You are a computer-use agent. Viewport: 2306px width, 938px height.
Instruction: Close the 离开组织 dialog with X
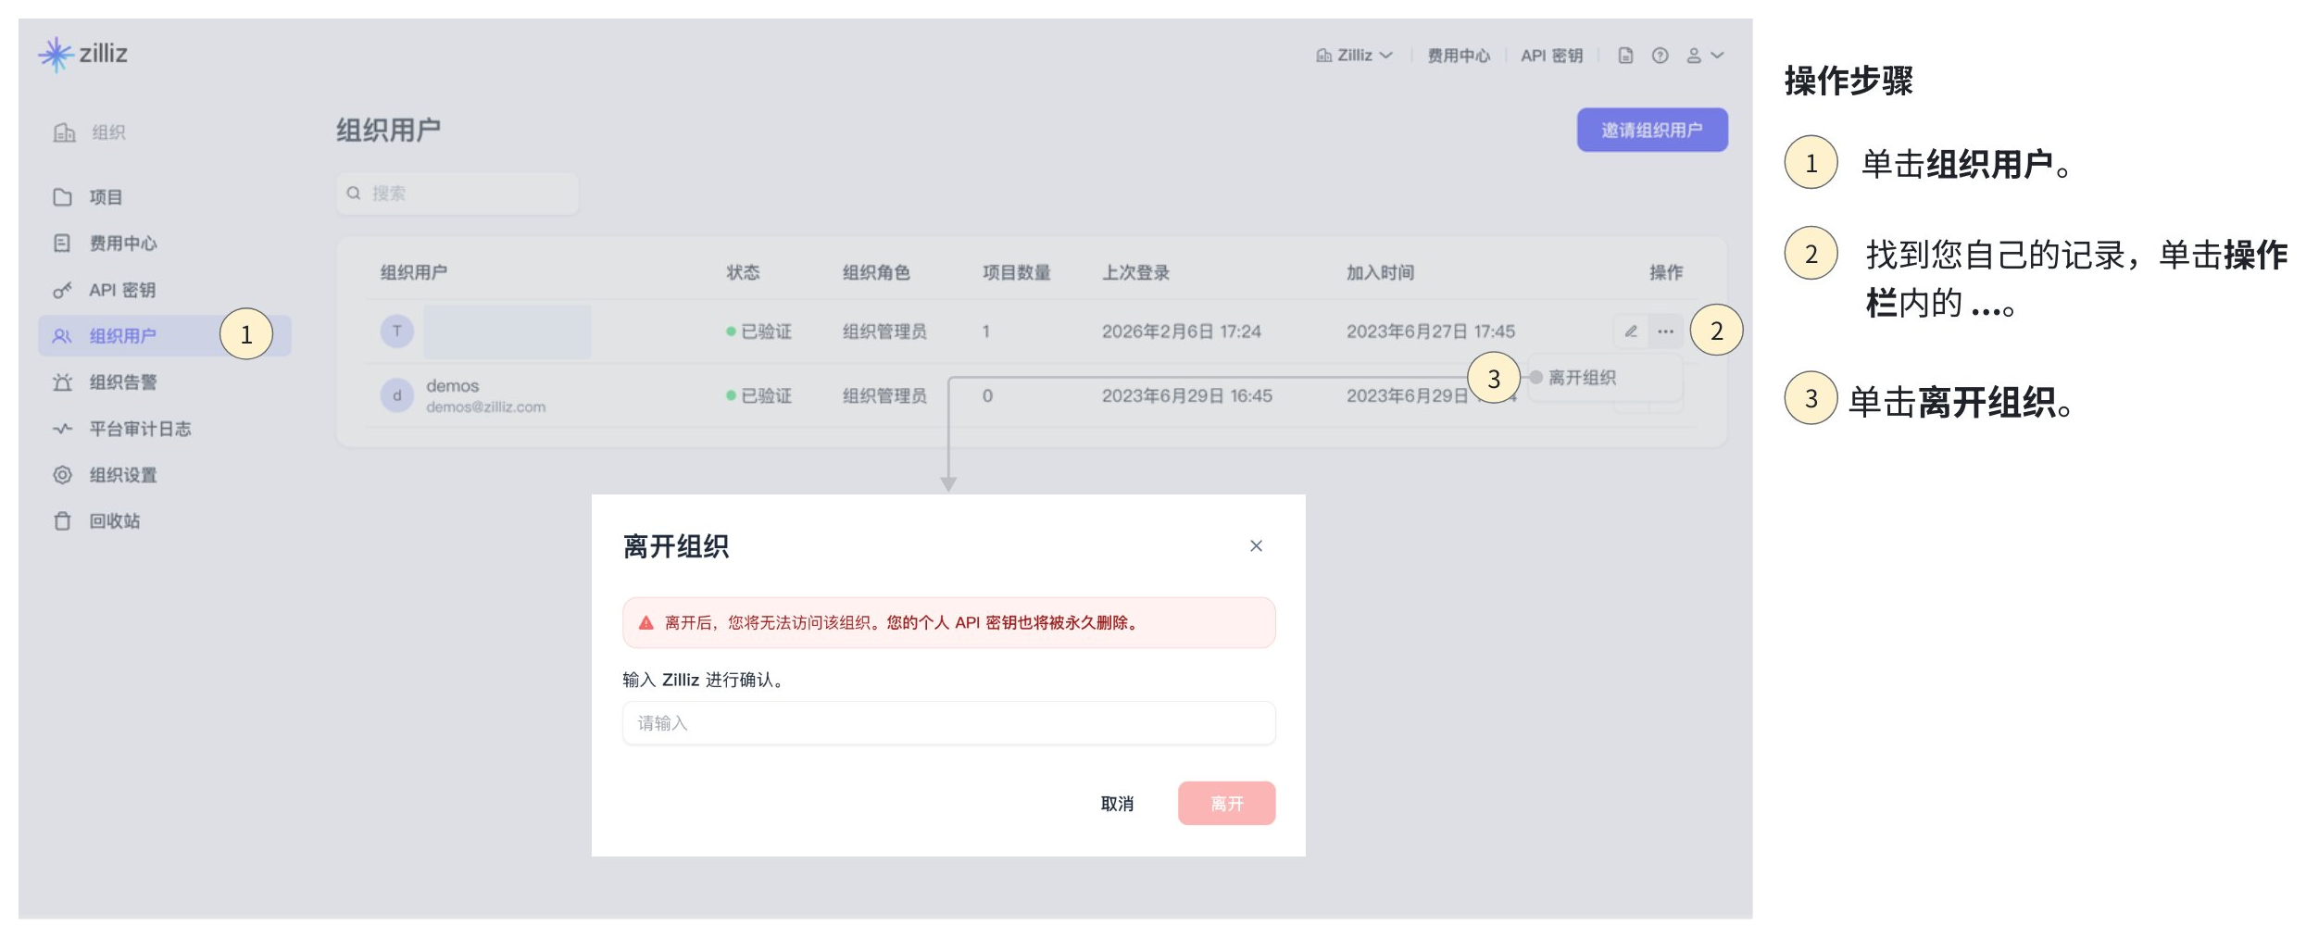tap(1256, 546)
